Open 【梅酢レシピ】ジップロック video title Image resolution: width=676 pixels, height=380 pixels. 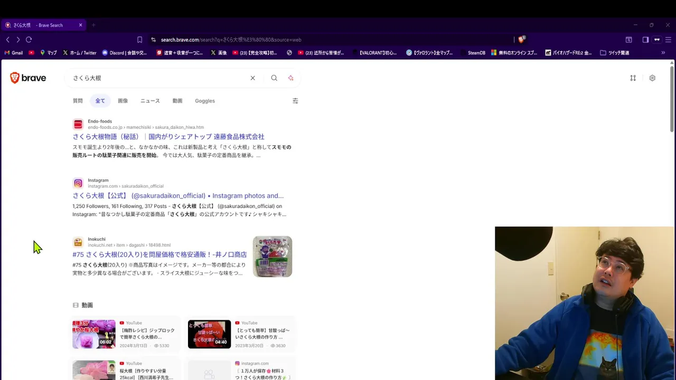147,334
